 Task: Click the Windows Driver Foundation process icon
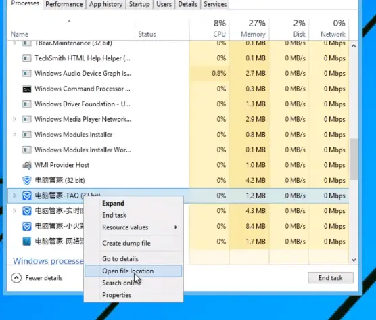pyautogui.click(x=27, y=104)
